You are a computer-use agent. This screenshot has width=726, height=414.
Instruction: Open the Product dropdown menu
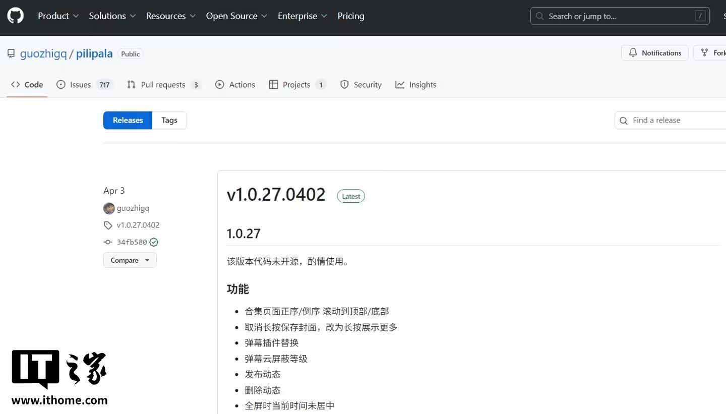tap(58, 16)
